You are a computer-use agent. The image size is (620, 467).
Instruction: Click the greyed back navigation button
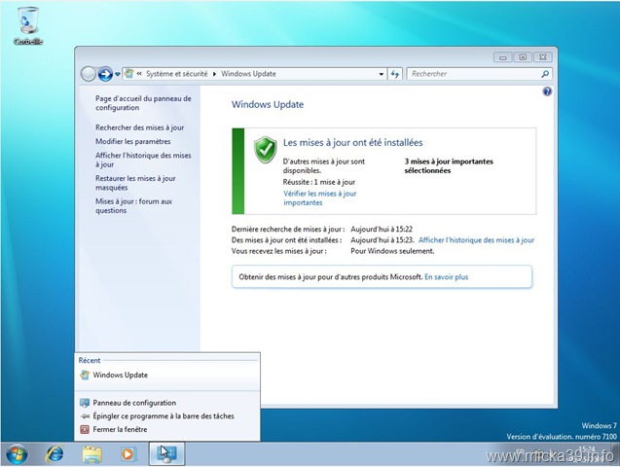pos(89,74)
